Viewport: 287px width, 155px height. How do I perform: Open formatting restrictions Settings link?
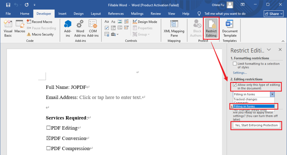click(240, 73)
